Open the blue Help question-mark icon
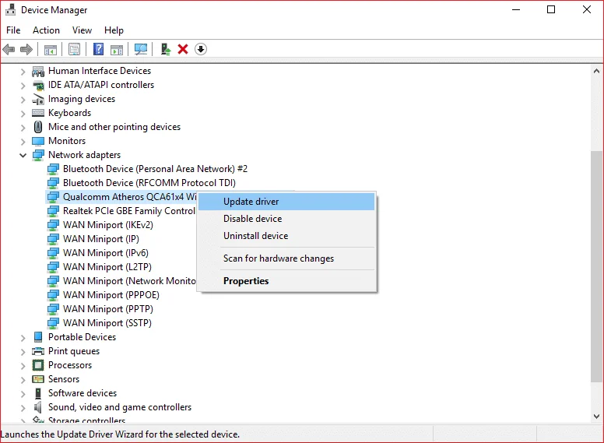This screenshot has width=604, height=443. pyautogui.click(x=99, y=49)
